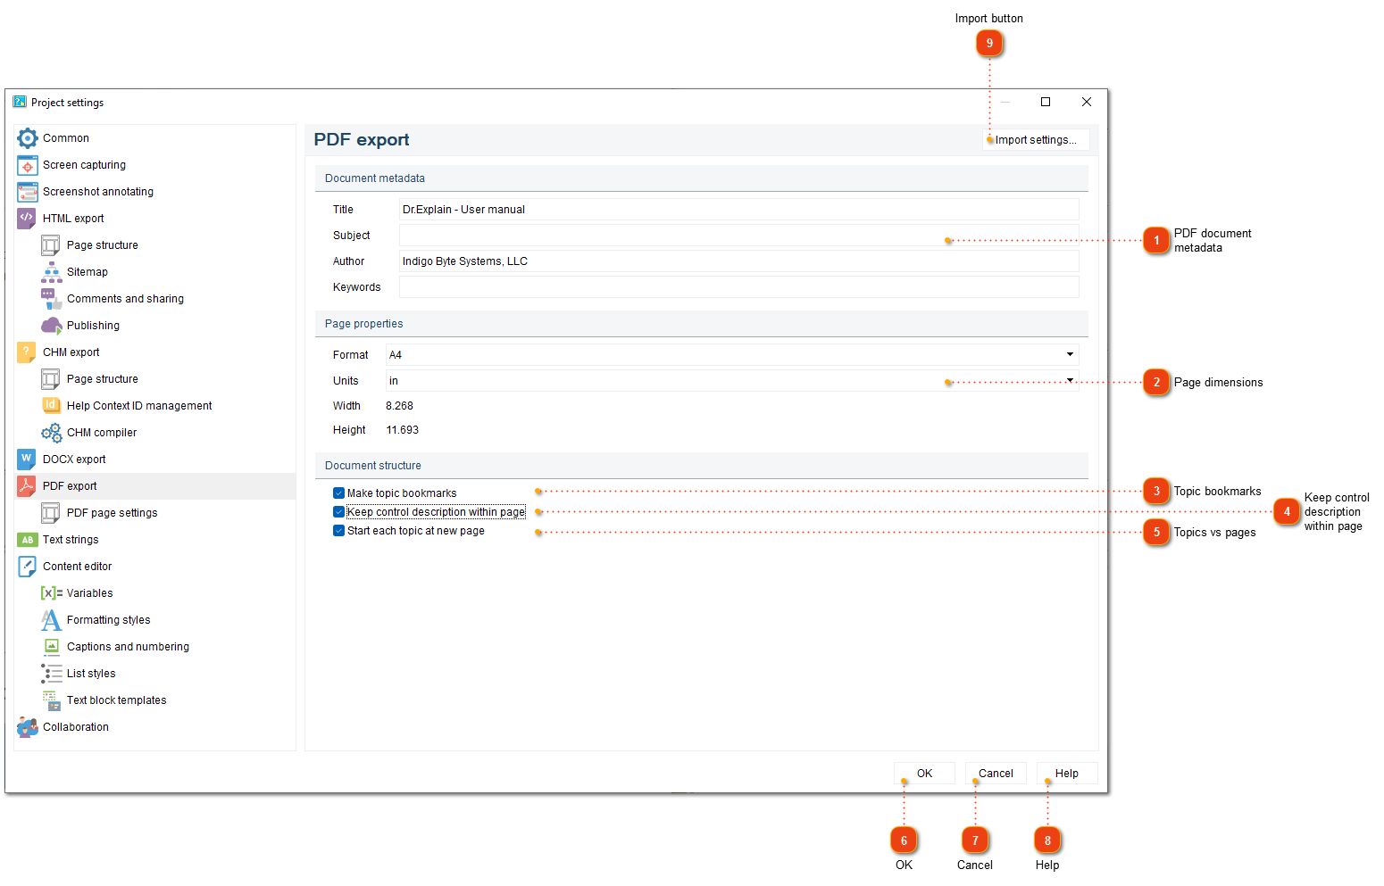Open the Screen capturing section icon

pos(27,164)
